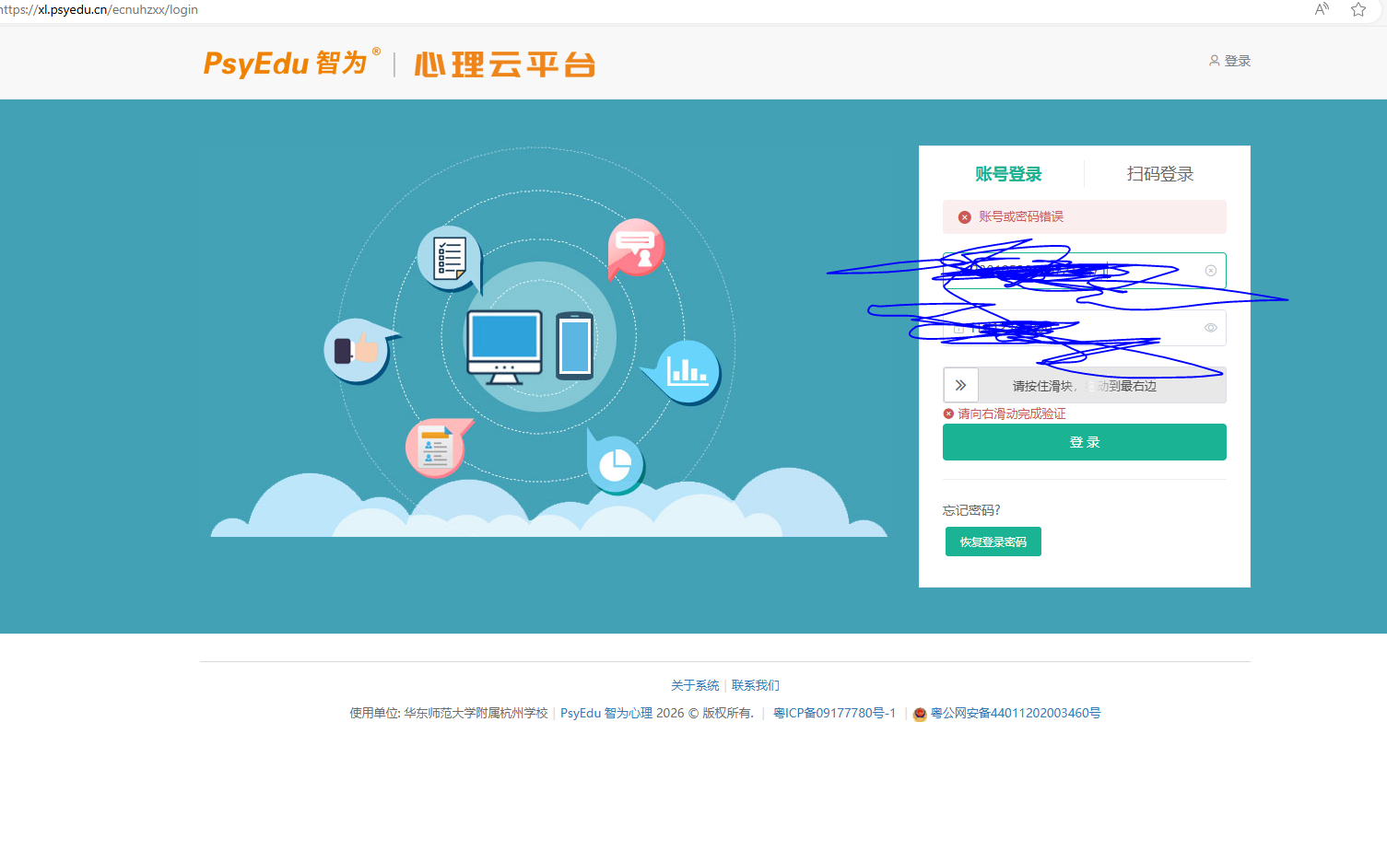Viewport: 1387px width, 862px height.
Task: Click the computer monitor illustration
Action: point(504,347)
